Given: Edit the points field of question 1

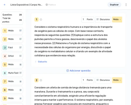Looking at the screenshot, I should pos(88,19).
